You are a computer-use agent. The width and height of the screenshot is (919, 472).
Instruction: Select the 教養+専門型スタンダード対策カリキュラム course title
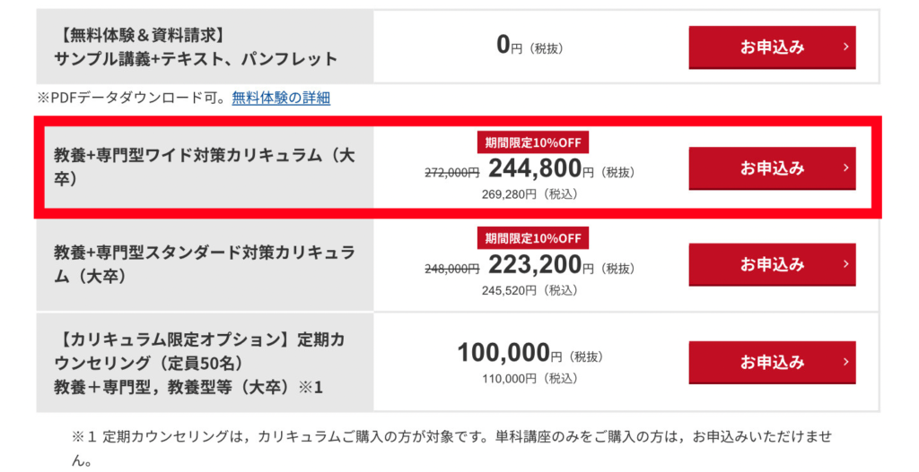click(205, 264)
